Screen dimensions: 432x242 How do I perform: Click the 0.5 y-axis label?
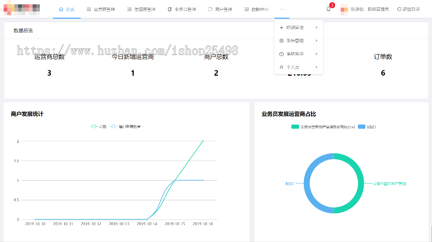click(x=16, y=200)
